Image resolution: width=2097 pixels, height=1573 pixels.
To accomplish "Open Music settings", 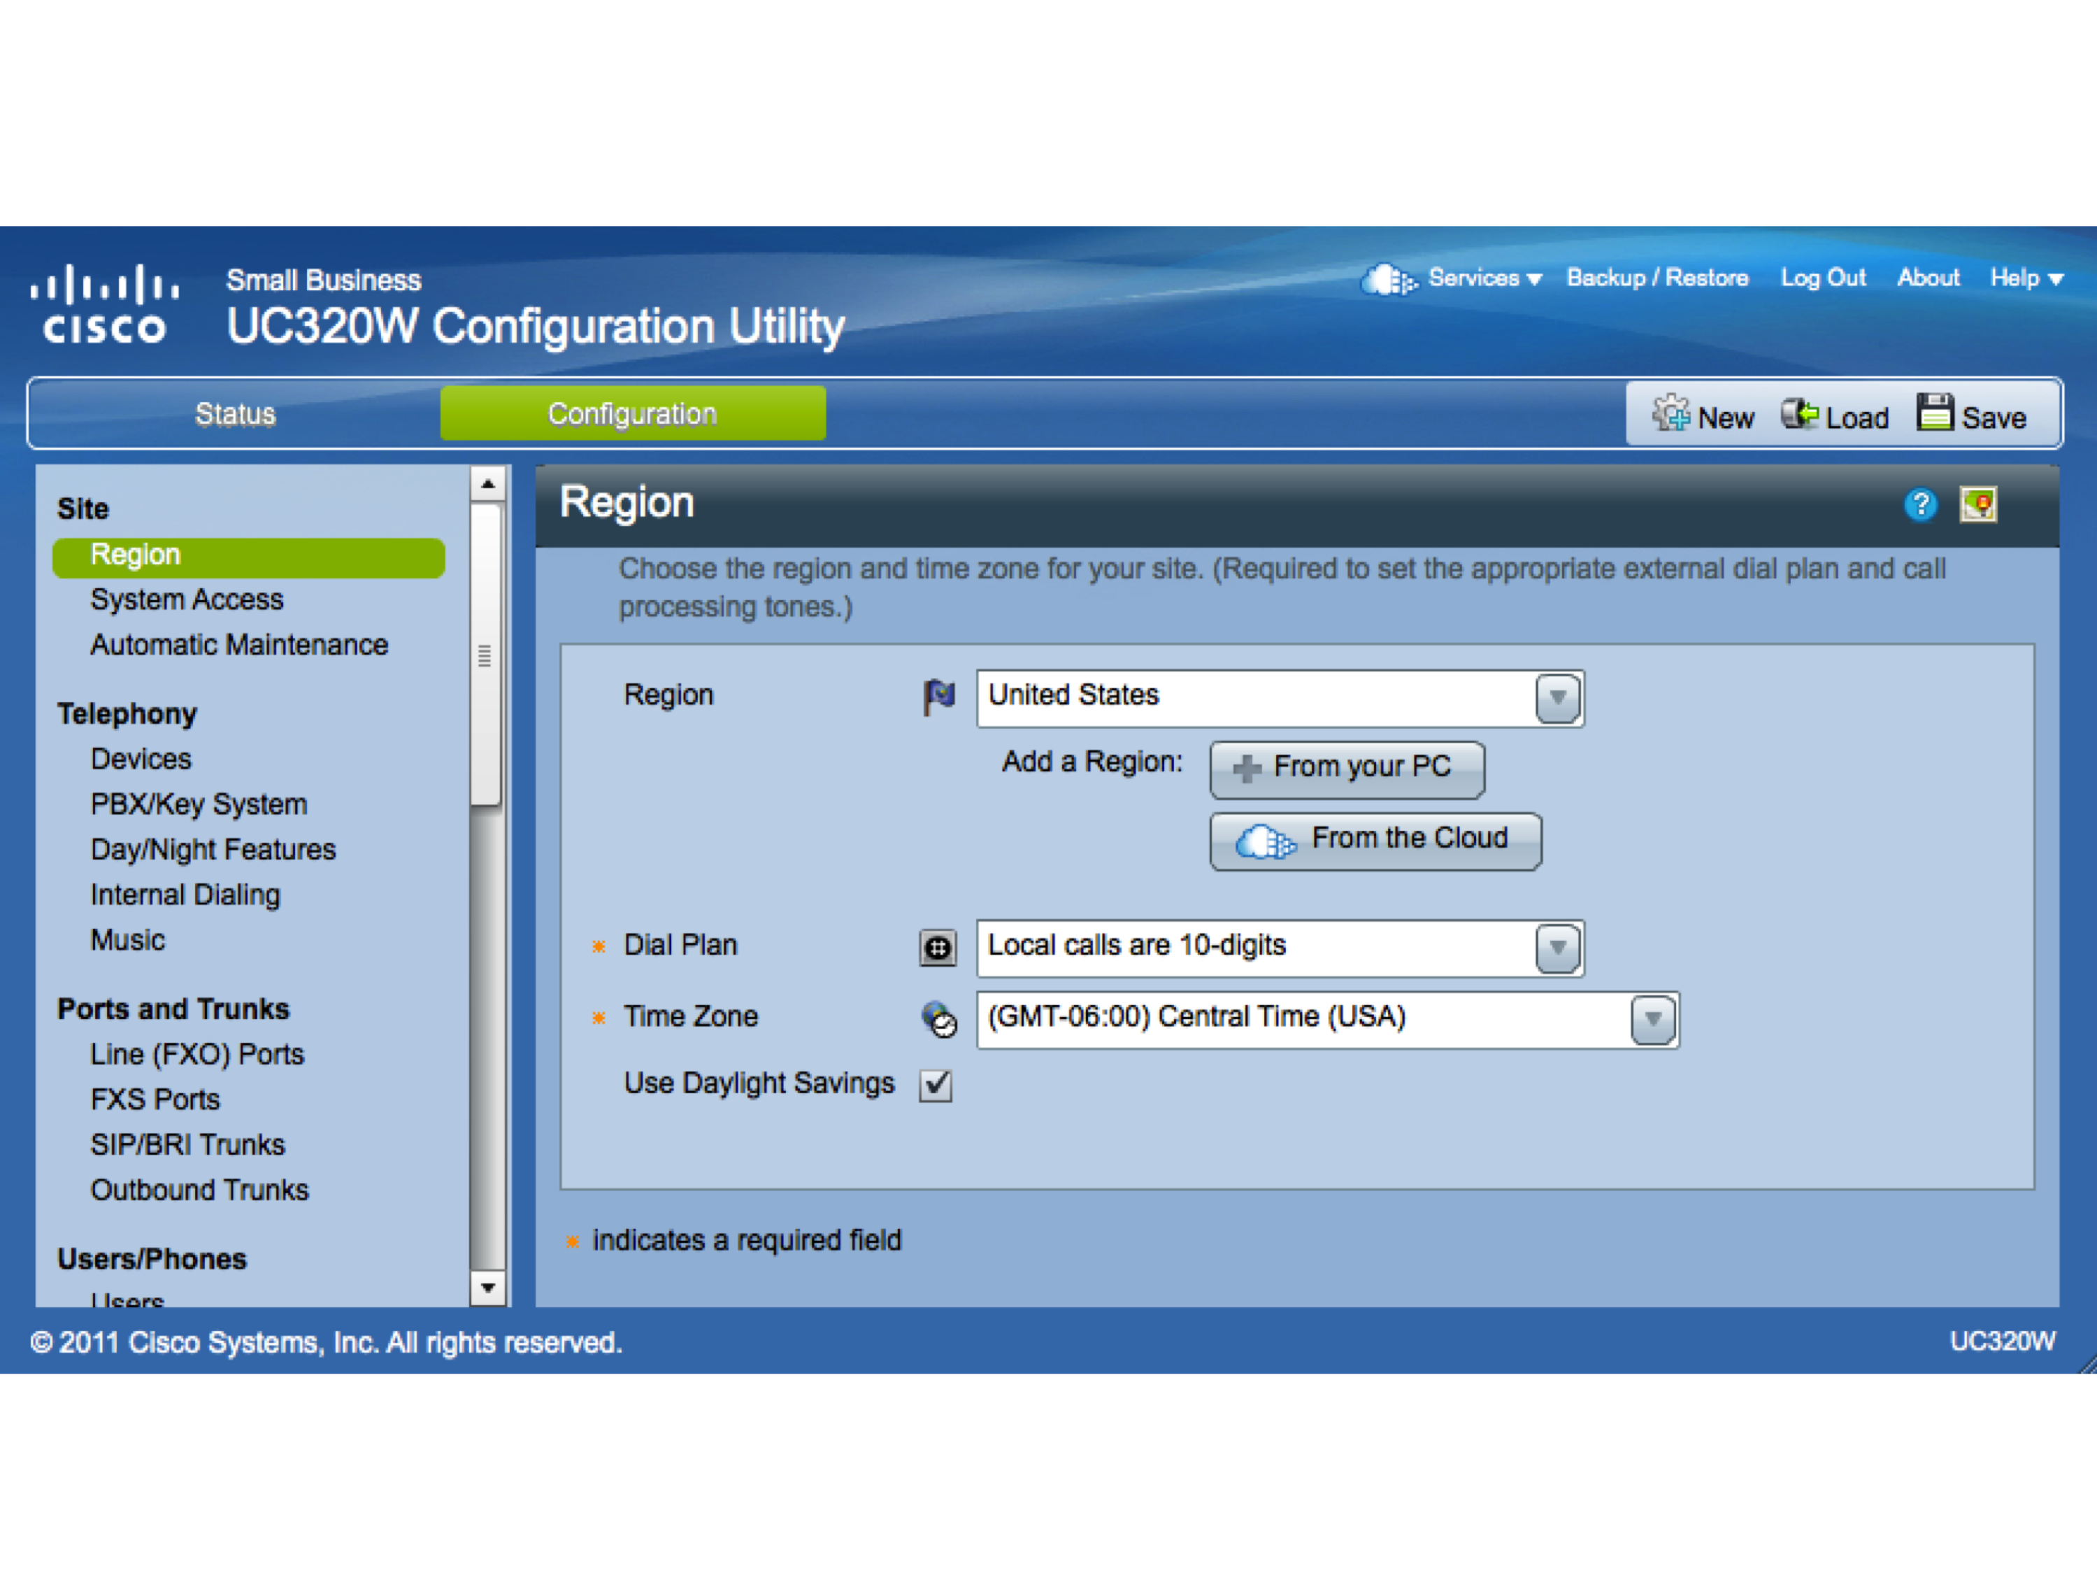I will click(x=128, y=941).
